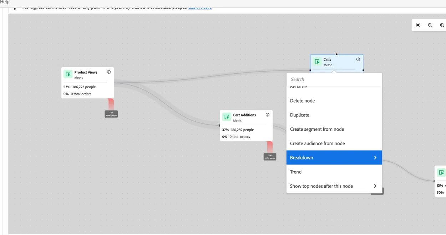Click "0 total orders" in Cart Additions
The image size is (446, 235).
click(x=240, y=137)
